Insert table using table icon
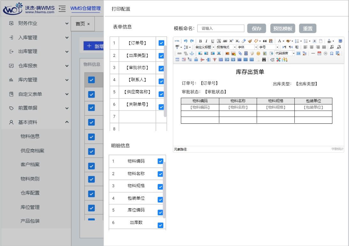This screenshot has height=246, width=349. pyautogui.click(x=177, y=60)
